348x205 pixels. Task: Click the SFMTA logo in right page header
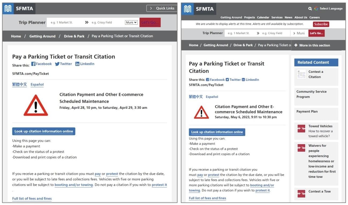tap(199, 9)
